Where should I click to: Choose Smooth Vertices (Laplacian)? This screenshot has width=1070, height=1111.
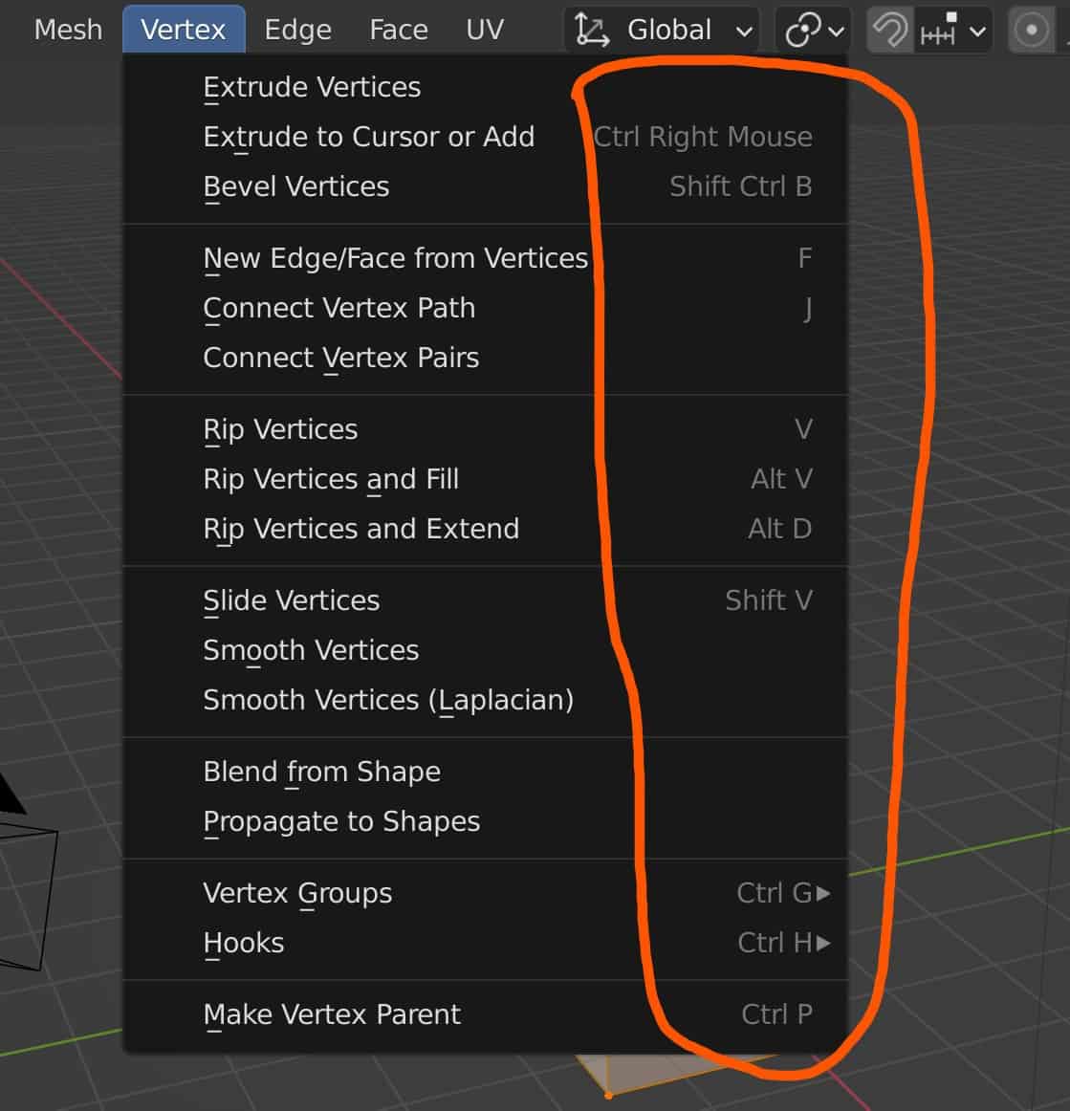click(x=388, y=700)
